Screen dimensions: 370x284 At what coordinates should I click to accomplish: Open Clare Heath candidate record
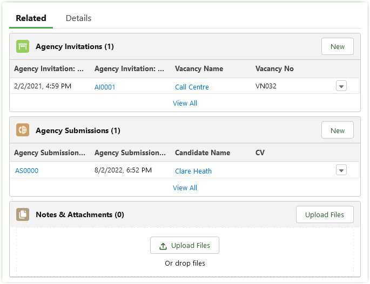click(x=193, y=171)
